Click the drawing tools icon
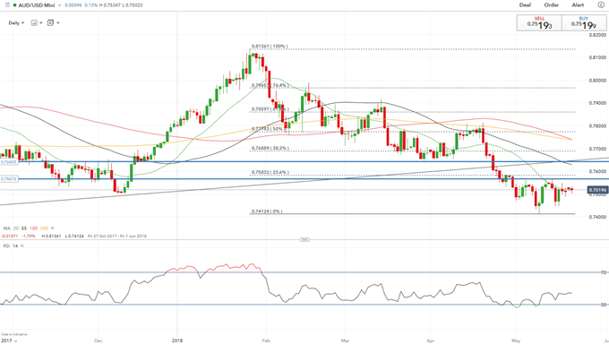This screenshot has height=344, width=609. tap(50, 23)
